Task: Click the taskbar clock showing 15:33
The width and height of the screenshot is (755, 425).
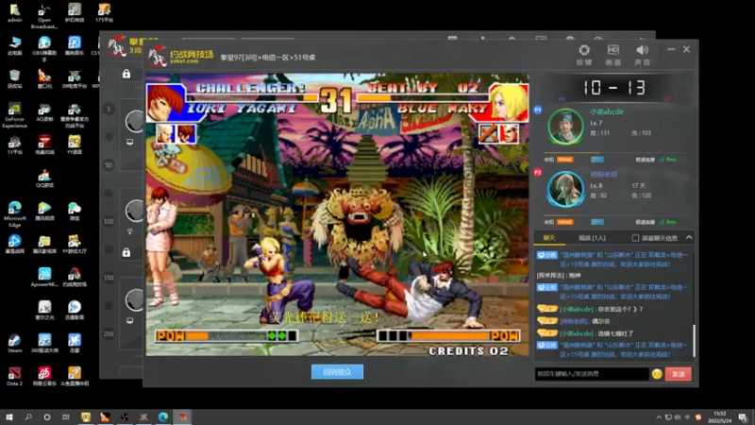Action: pos(720,416)
